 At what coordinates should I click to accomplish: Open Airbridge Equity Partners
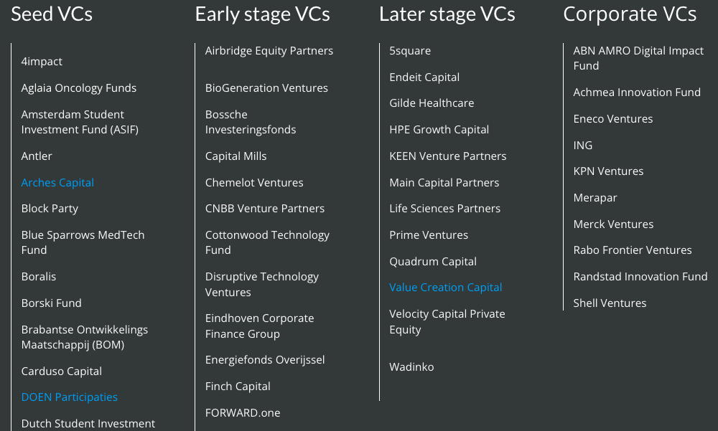click(269, 51)
